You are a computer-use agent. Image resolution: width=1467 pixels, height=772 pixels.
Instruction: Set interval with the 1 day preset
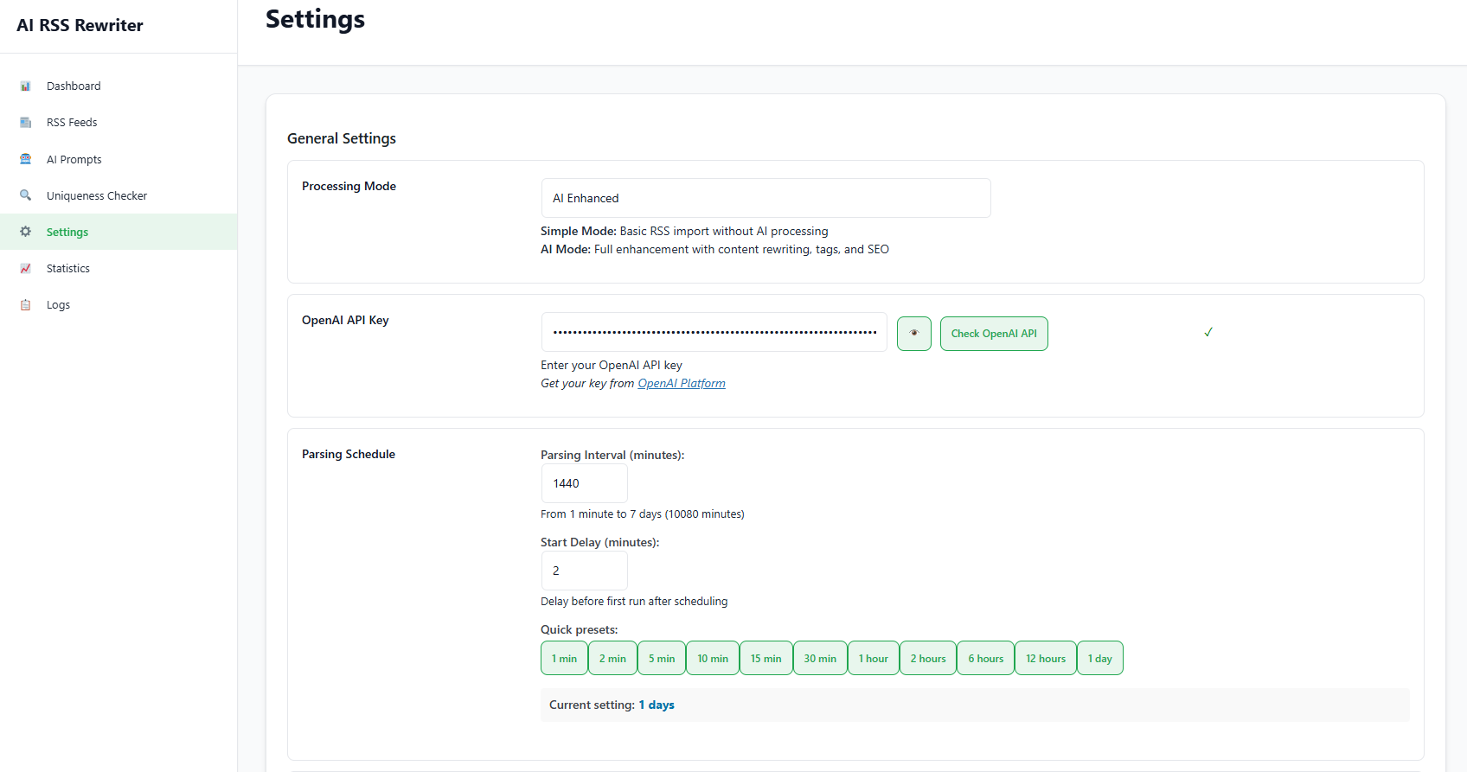tap(1099, 659)
